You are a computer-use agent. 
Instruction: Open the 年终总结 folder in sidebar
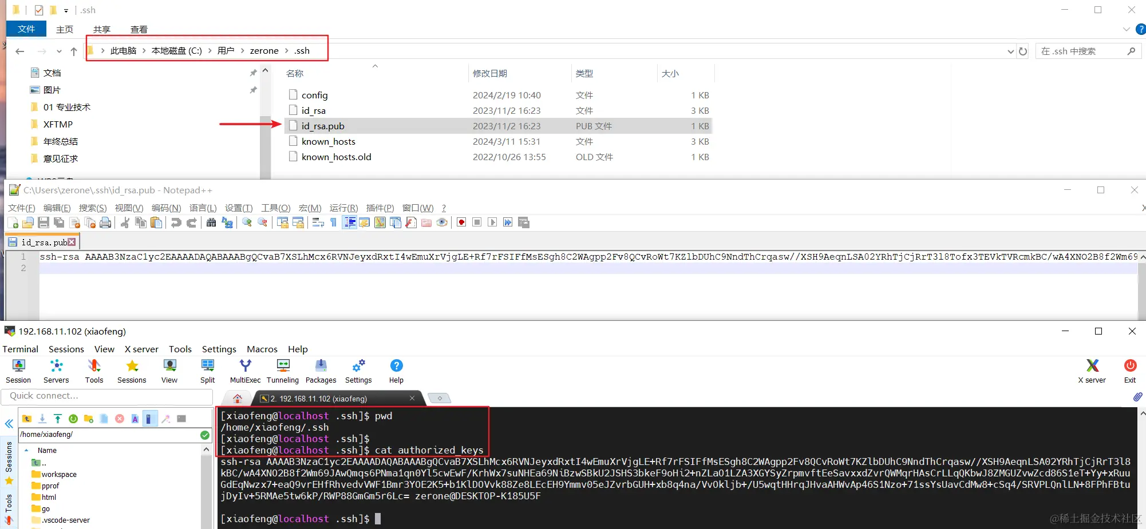61,141
